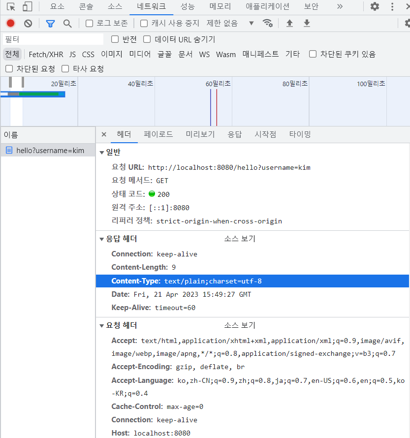Open the 페이로드 detail tab

158,134
